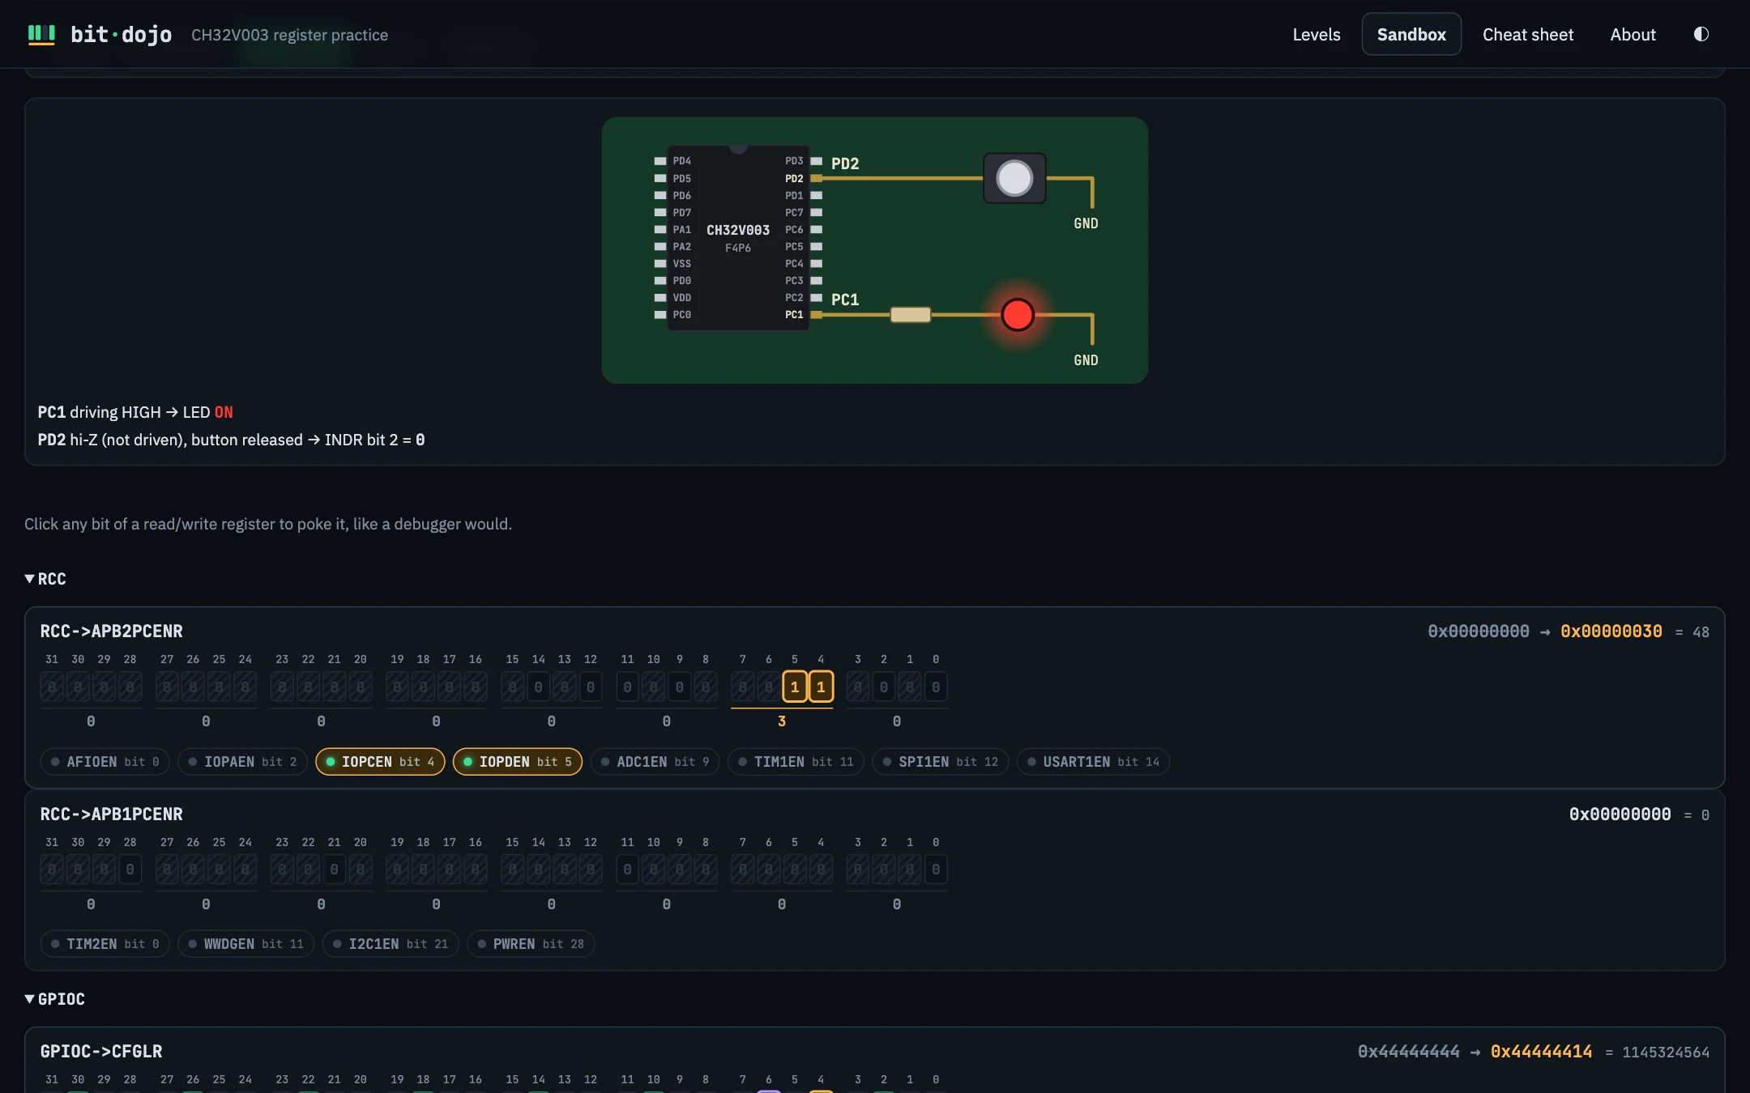Viewport: 1750px width, 1093px height.
Task: Click the red LED on PC1
Action: pyautogui.click(x=1018, y=315)
